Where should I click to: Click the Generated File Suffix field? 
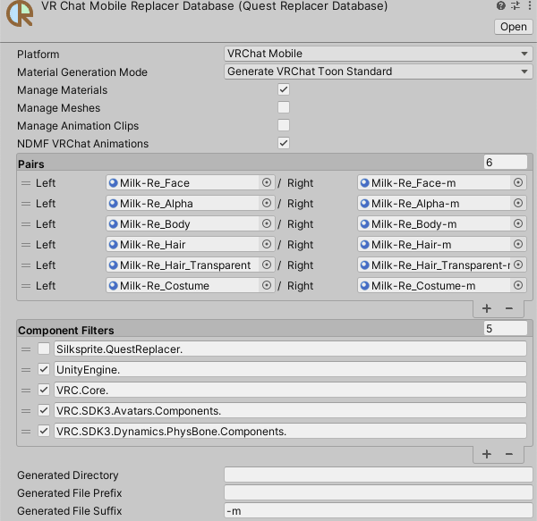point(377,511)
